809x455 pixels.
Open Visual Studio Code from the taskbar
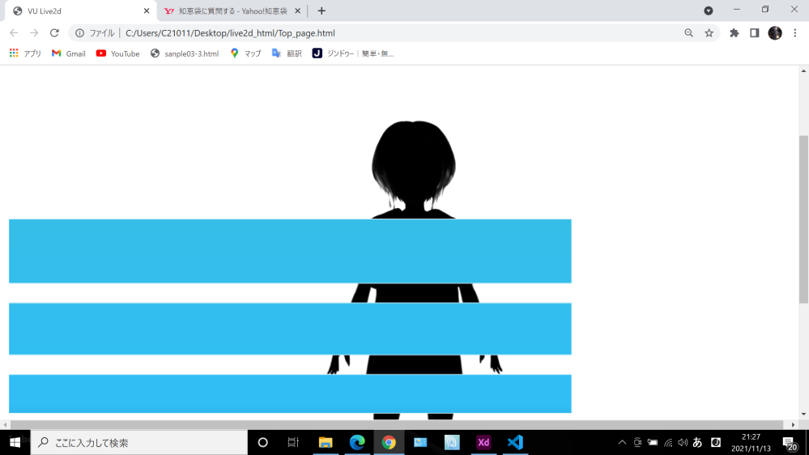tap(515, 442)
